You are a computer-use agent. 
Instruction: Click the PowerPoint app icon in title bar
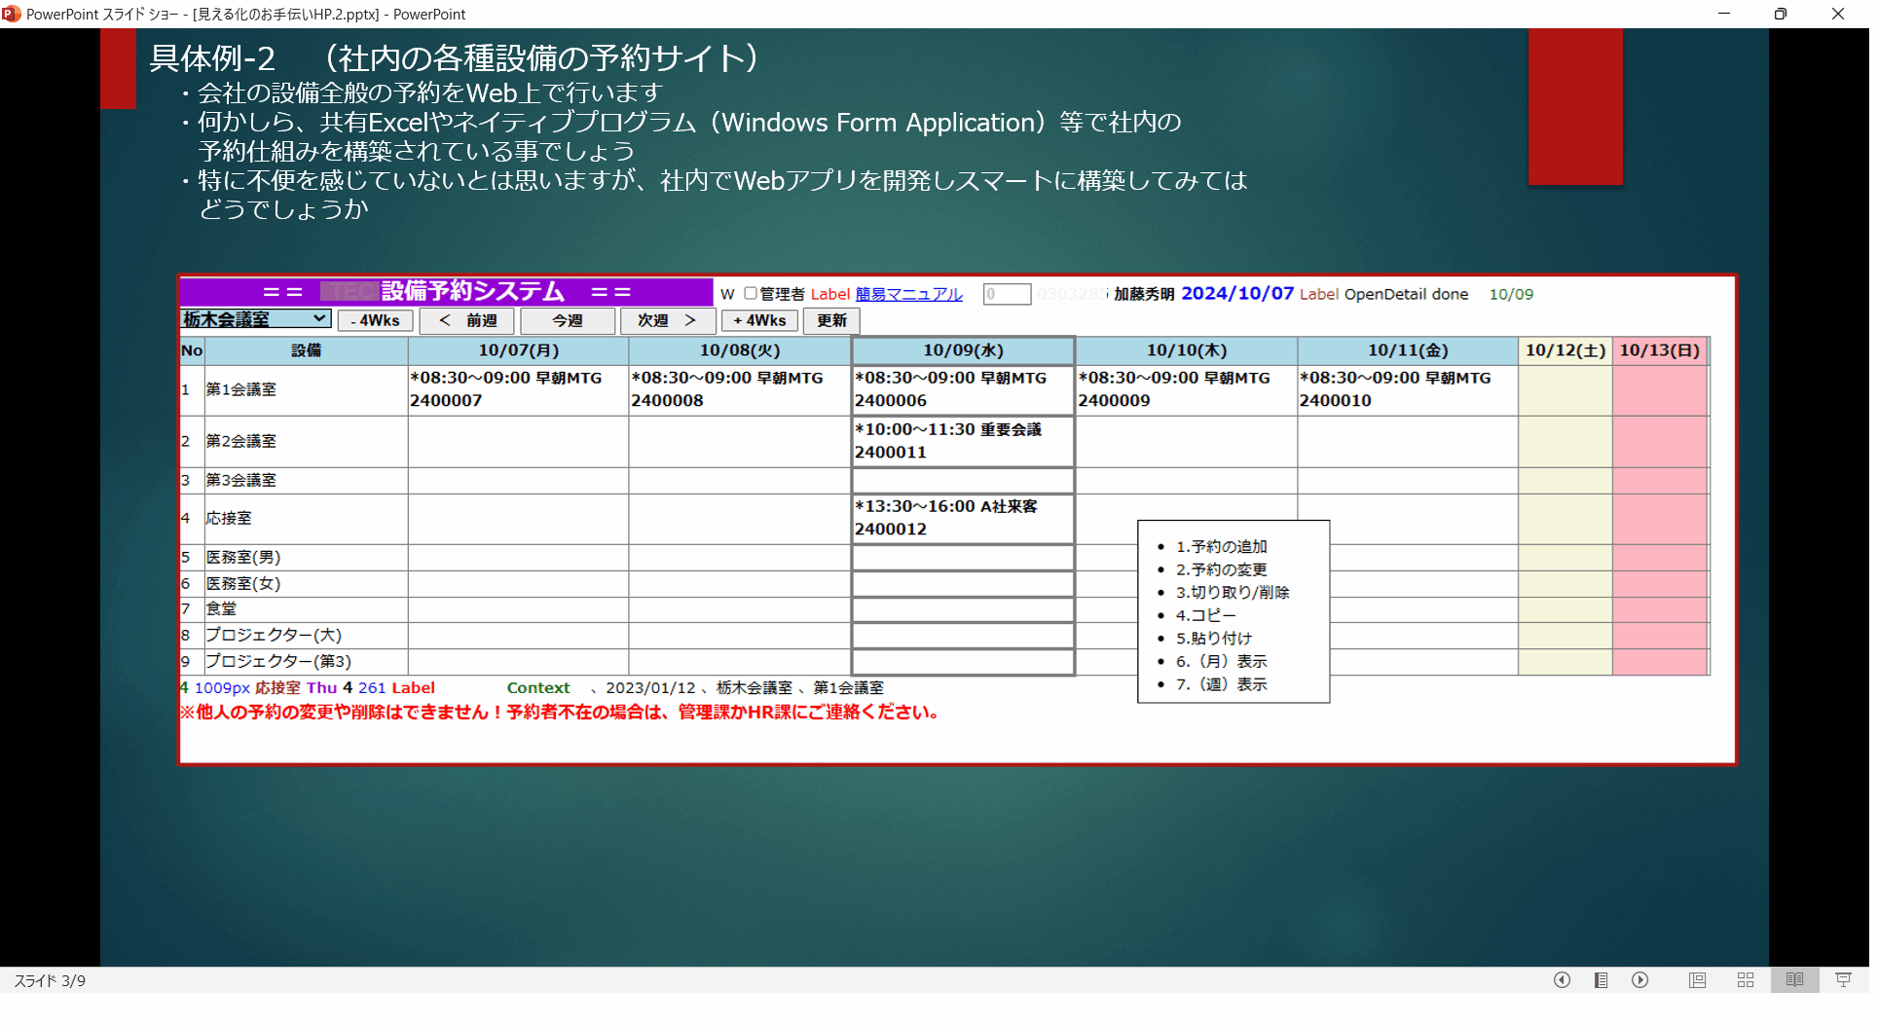12,14
